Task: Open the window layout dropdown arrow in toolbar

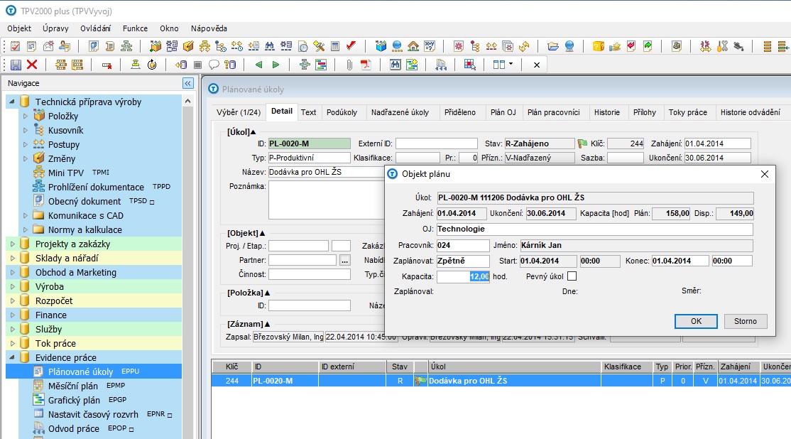Action: (x=511, y=64)
